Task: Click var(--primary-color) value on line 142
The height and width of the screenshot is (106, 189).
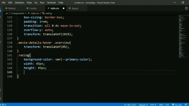Action: (x=73, y=59)
